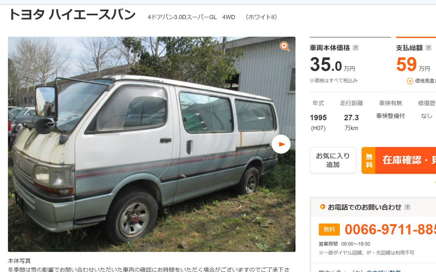Click the orange arrow icon before 価格見直し
436x272 pixels.
pos(410,81)
